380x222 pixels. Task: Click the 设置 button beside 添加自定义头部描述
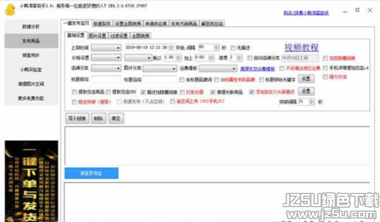point(306,91)
